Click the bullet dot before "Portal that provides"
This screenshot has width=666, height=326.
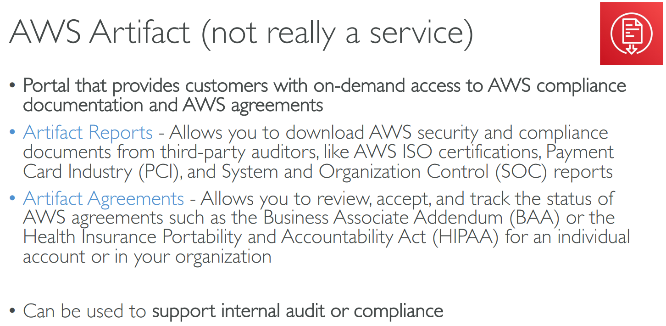(x=13, y=86)
